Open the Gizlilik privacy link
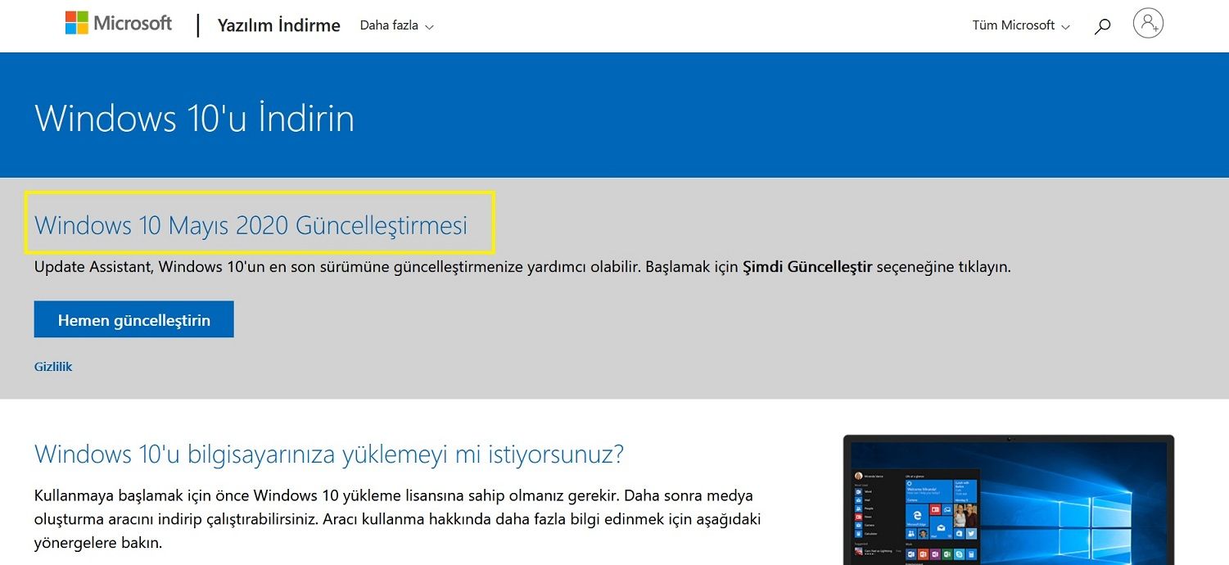The width and height of the screenshot is (1229, 565). point(53,366)
